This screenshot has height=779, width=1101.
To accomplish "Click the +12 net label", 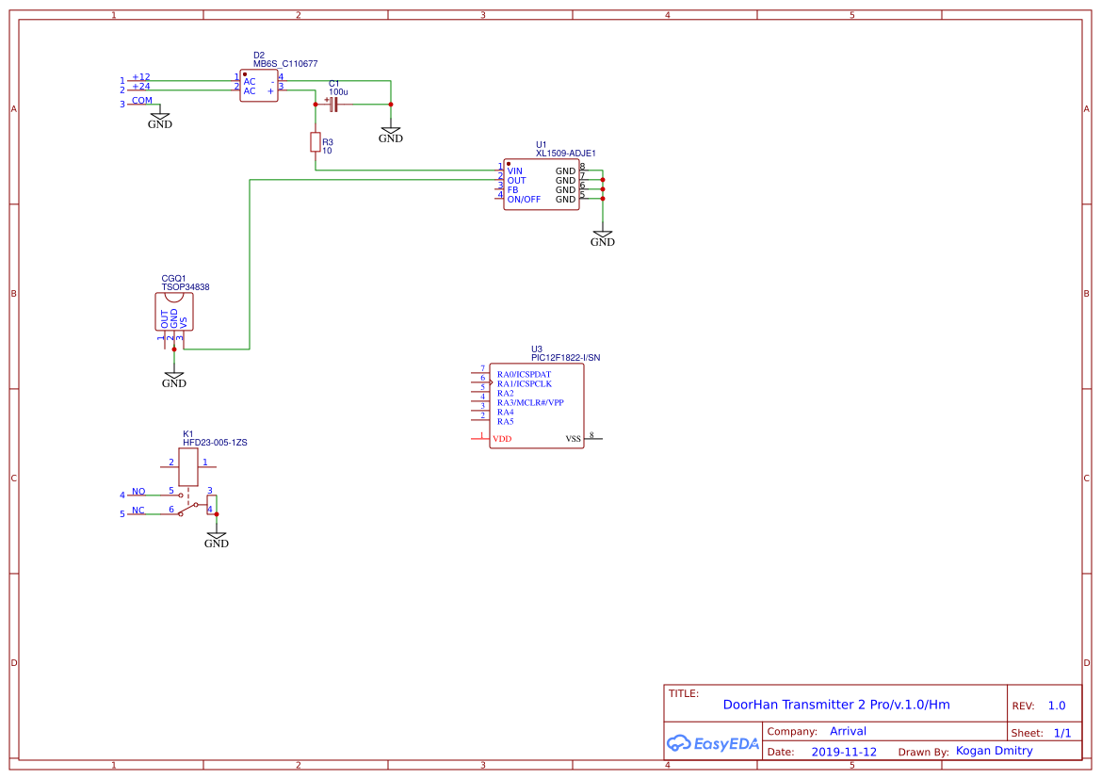I will (x=140, y=76).
